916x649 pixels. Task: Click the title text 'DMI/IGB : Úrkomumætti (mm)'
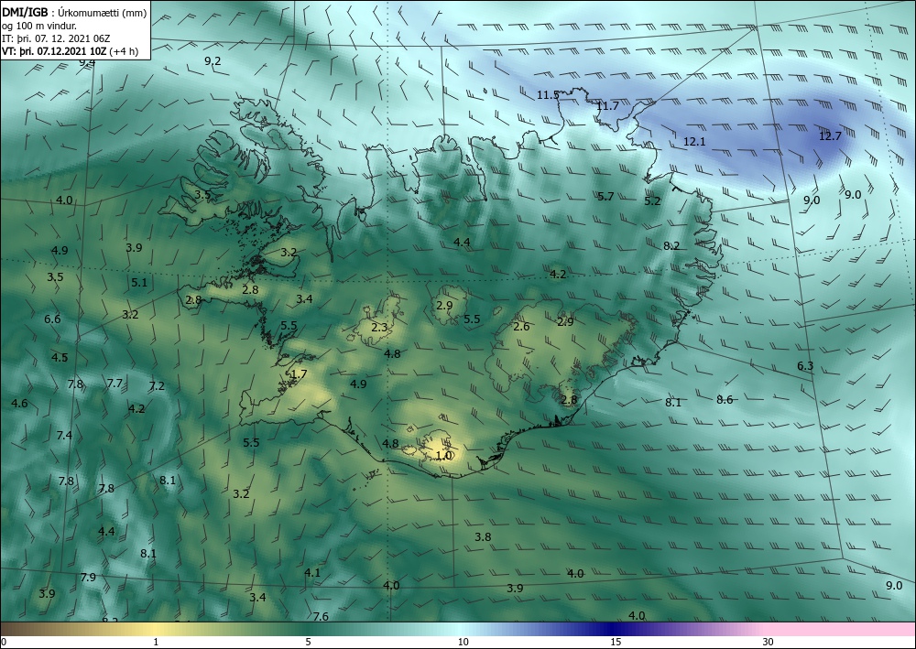pyautogui.click(x=73, y=11)
